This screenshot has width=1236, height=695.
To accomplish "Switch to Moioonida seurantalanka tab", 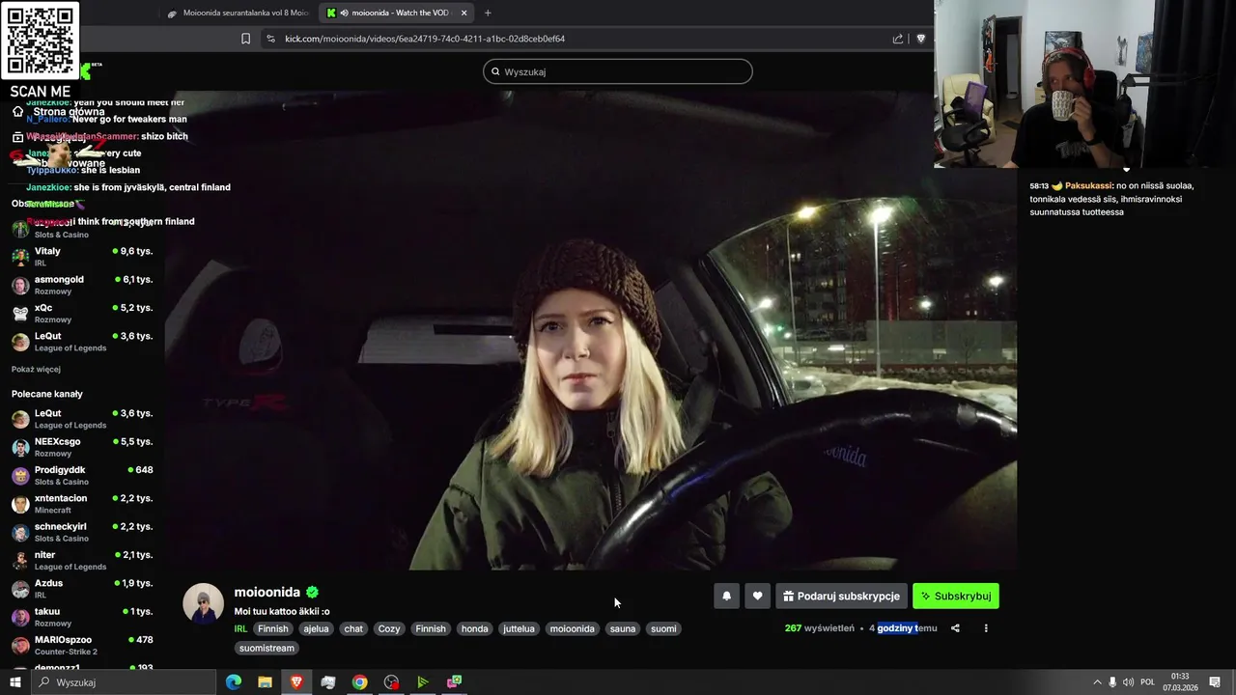I will pos(239,13).
